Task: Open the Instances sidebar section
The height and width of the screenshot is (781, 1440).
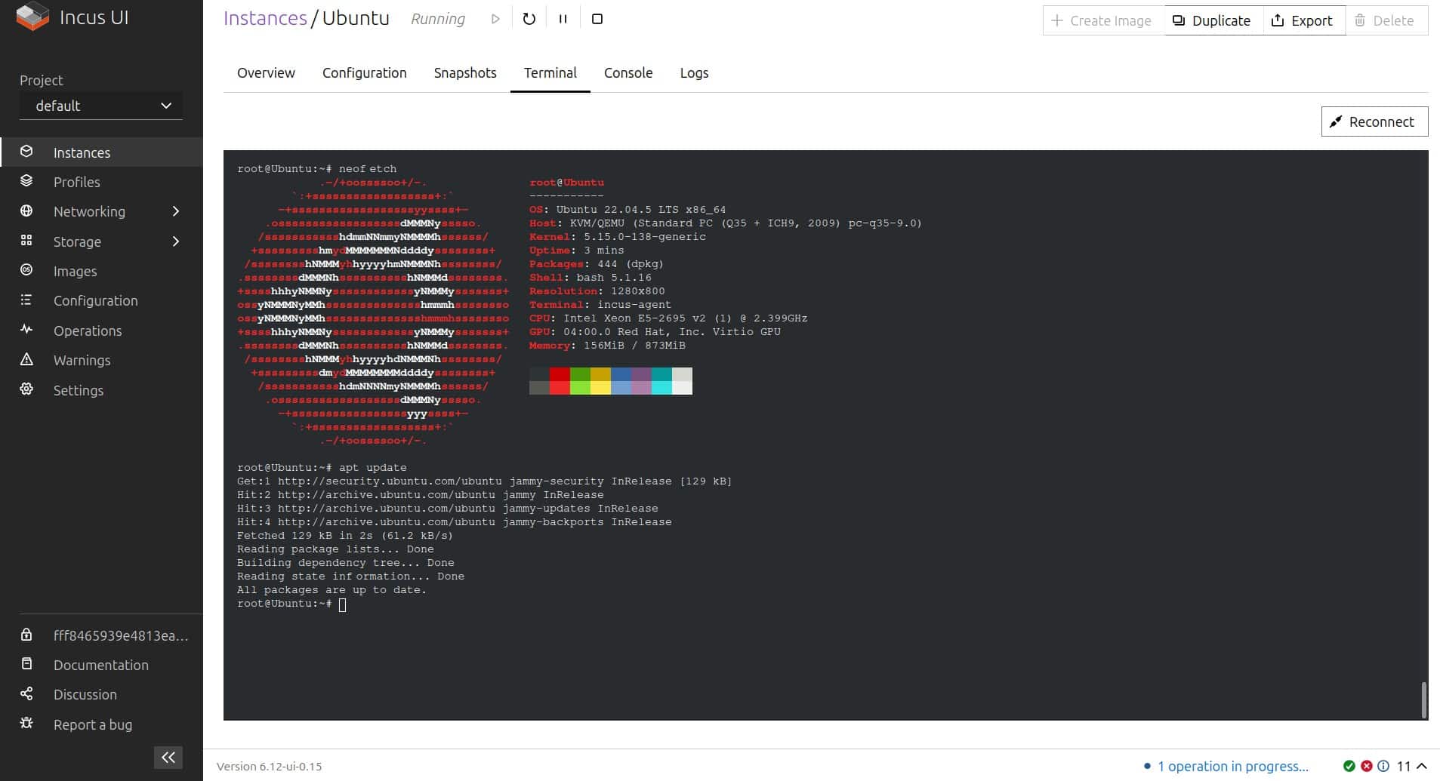Action: [x=81, y=152]
